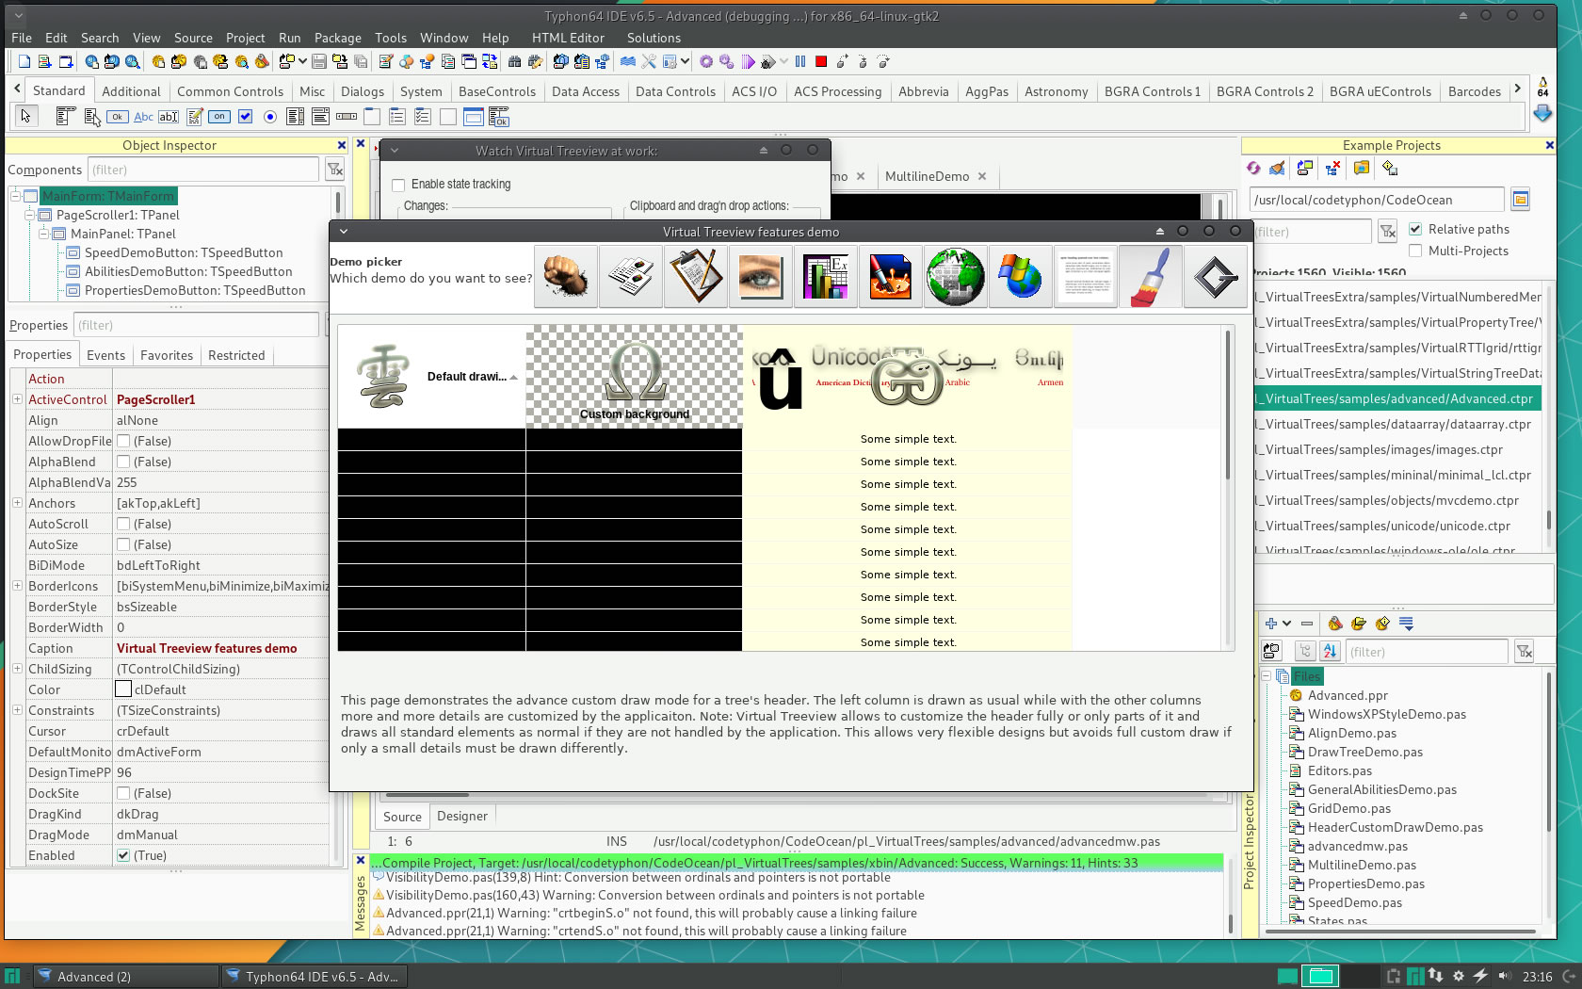This screenshot has height=989, width=1582.
Task: Open the Package menu
Action: click(338, 38)
